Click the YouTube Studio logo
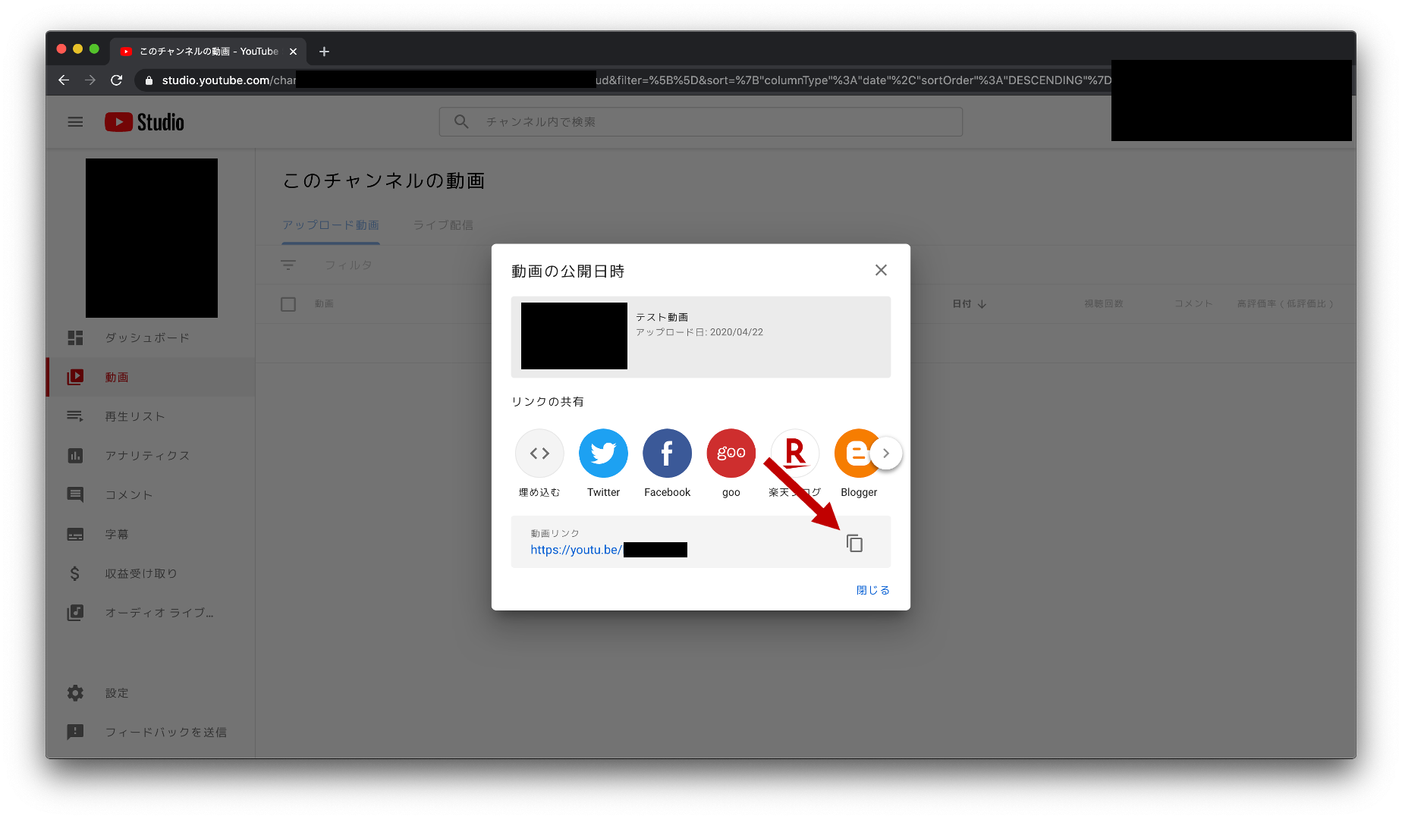 pyautogui.click(x=144, y=122)
